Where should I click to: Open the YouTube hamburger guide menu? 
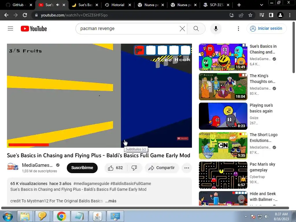tap(10, 29)
